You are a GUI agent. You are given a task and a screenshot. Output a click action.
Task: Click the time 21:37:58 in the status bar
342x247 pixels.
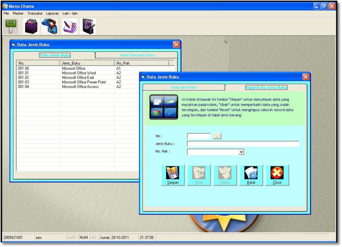[146, 237]
